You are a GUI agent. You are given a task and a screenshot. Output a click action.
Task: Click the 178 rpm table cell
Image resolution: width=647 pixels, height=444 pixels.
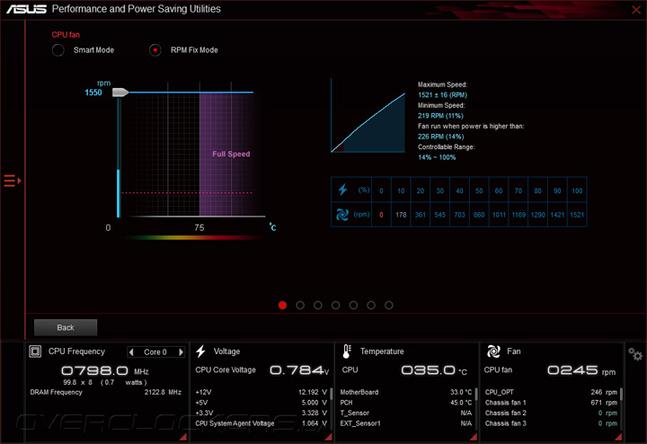pos(401,215)
